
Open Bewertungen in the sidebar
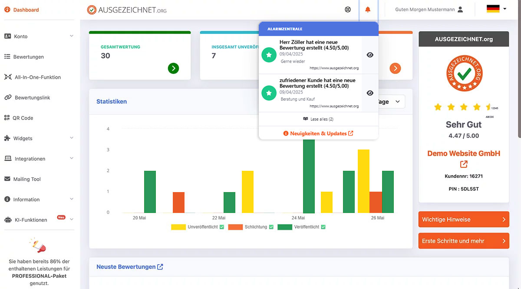(x=28, y=57)
